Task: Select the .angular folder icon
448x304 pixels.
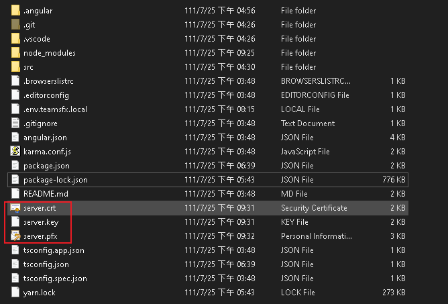Action: (x=15, y=11)
